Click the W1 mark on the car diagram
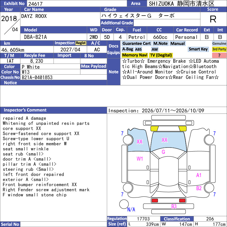This screenshot has width=227, height=227. click(x=140, y=159)
